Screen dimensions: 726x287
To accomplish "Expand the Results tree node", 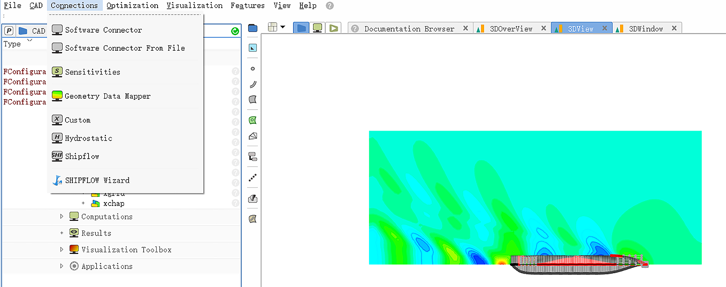I will [x=62, y=233].
